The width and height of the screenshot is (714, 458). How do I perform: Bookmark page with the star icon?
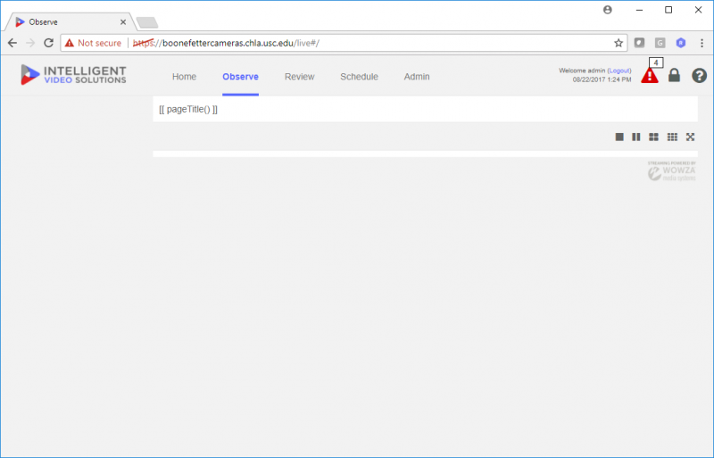point(618,43)
